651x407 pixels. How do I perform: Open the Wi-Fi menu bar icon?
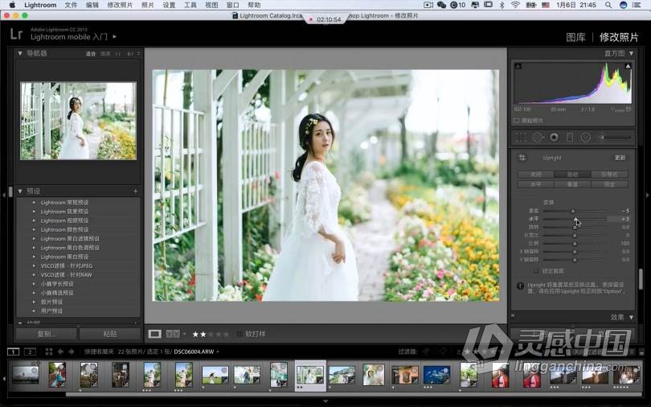pyautogui.click(x=515, y=5)
